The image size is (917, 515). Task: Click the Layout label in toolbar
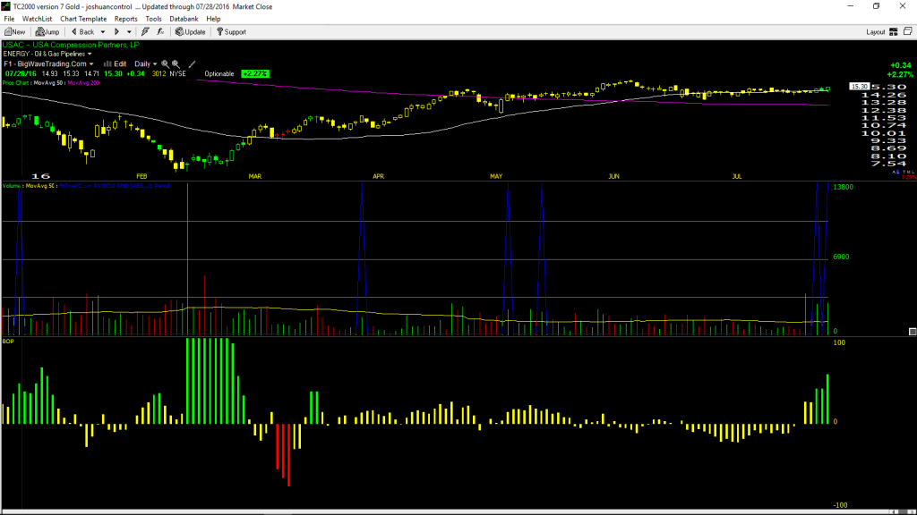(876, 32)
